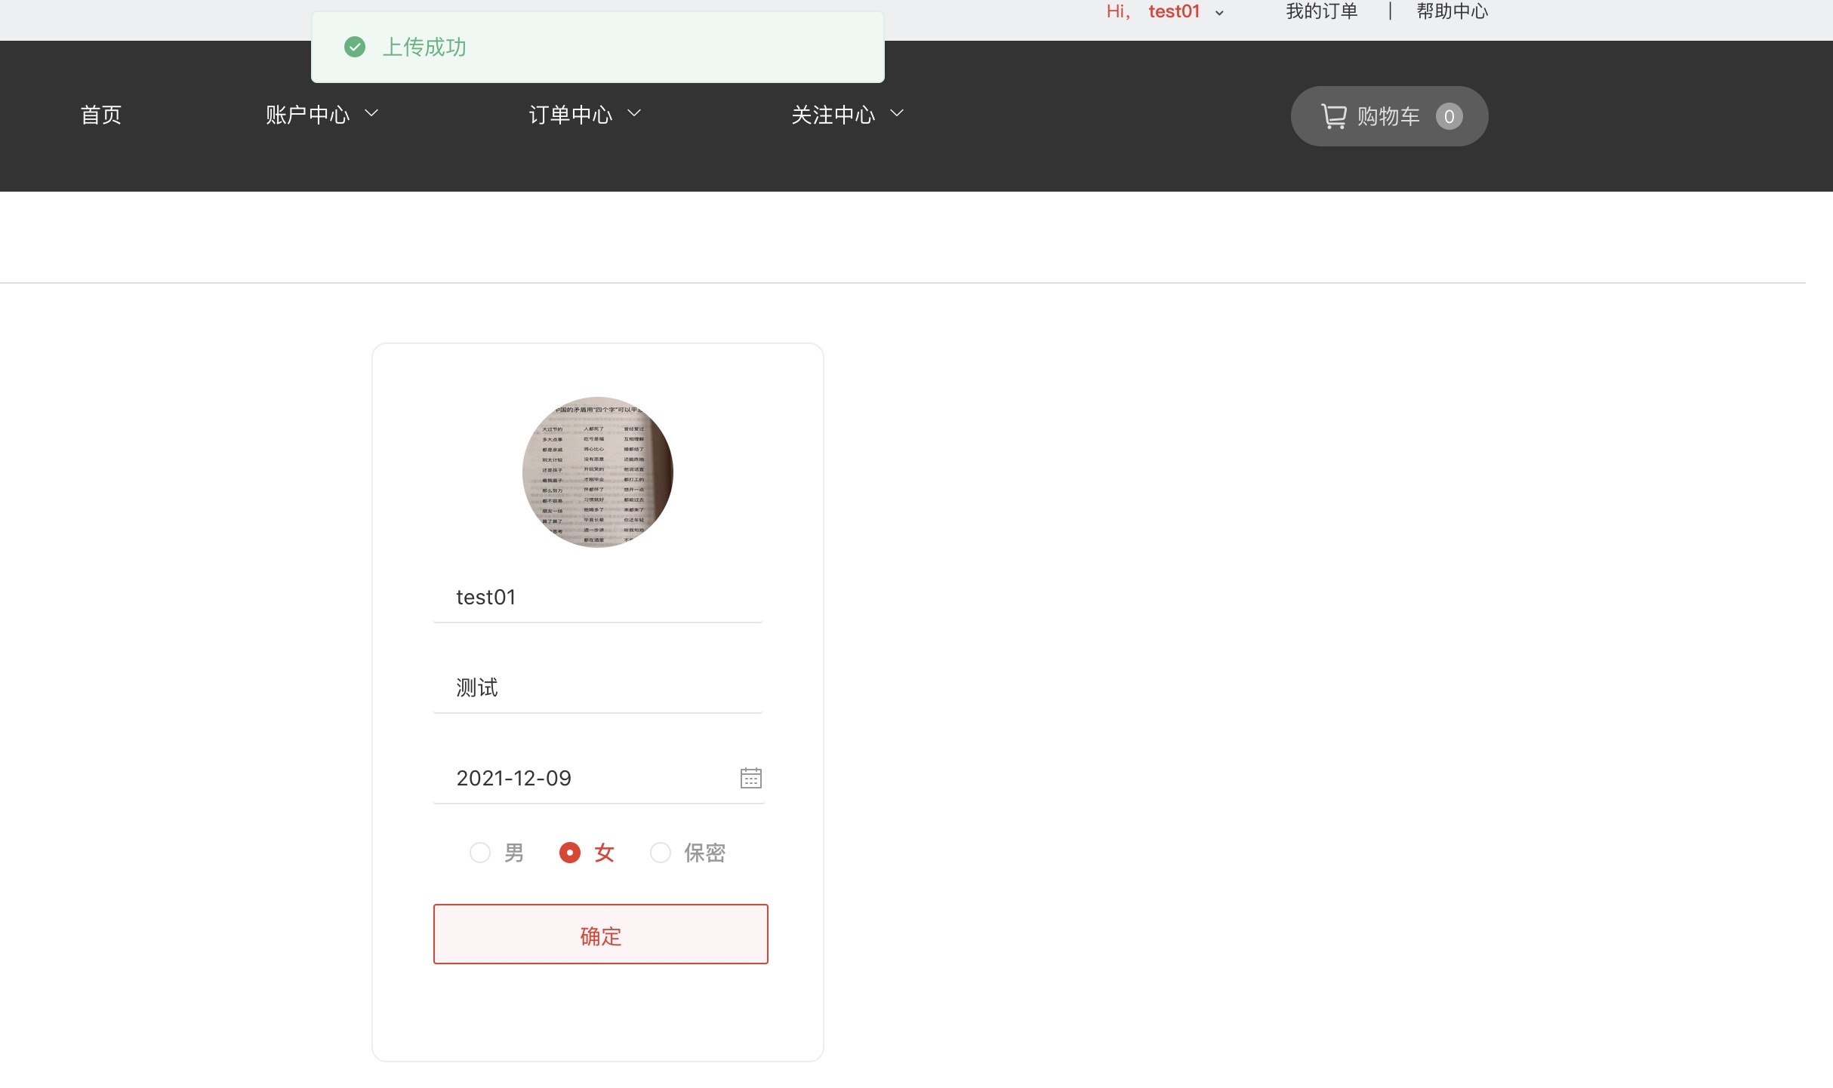
Task: Open the 帮助中心 link
Action: tap(1452, 11)
